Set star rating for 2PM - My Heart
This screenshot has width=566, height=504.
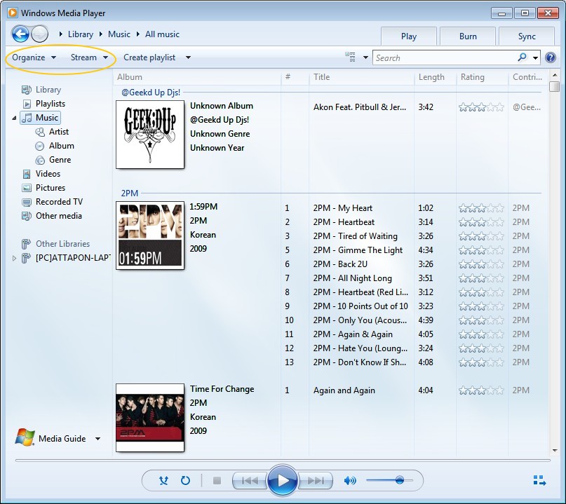(481, 208)
